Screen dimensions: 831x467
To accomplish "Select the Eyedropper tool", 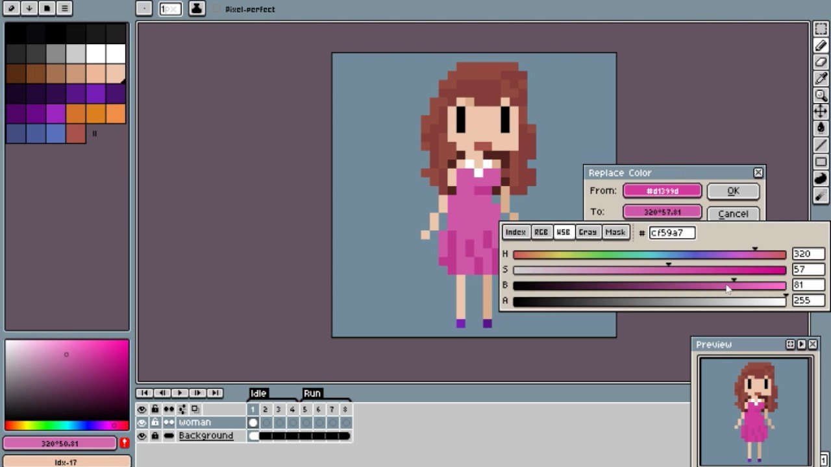I will [x=821, y=79].
